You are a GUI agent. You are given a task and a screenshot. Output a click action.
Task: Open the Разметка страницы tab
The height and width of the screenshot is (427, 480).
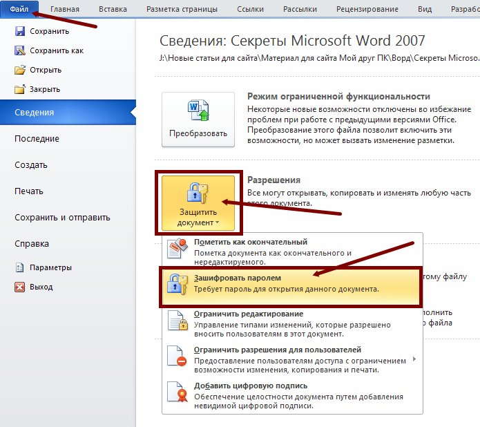(x=182, y=9)
